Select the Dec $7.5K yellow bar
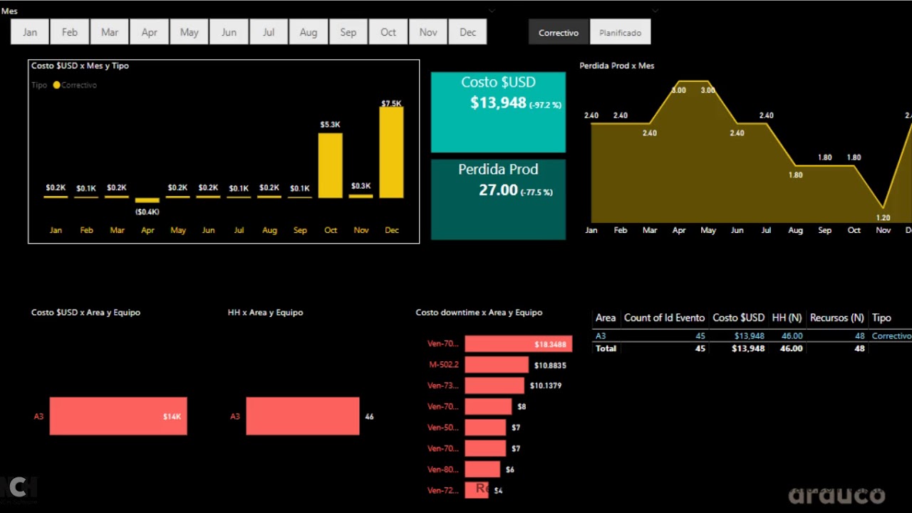This screenshot has height=513, width=912. tap(391, 152)
